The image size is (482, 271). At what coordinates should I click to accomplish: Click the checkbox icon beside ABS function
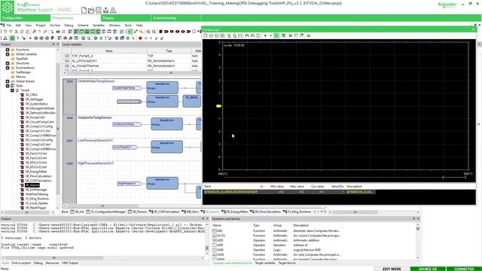(x=215, y=230)
